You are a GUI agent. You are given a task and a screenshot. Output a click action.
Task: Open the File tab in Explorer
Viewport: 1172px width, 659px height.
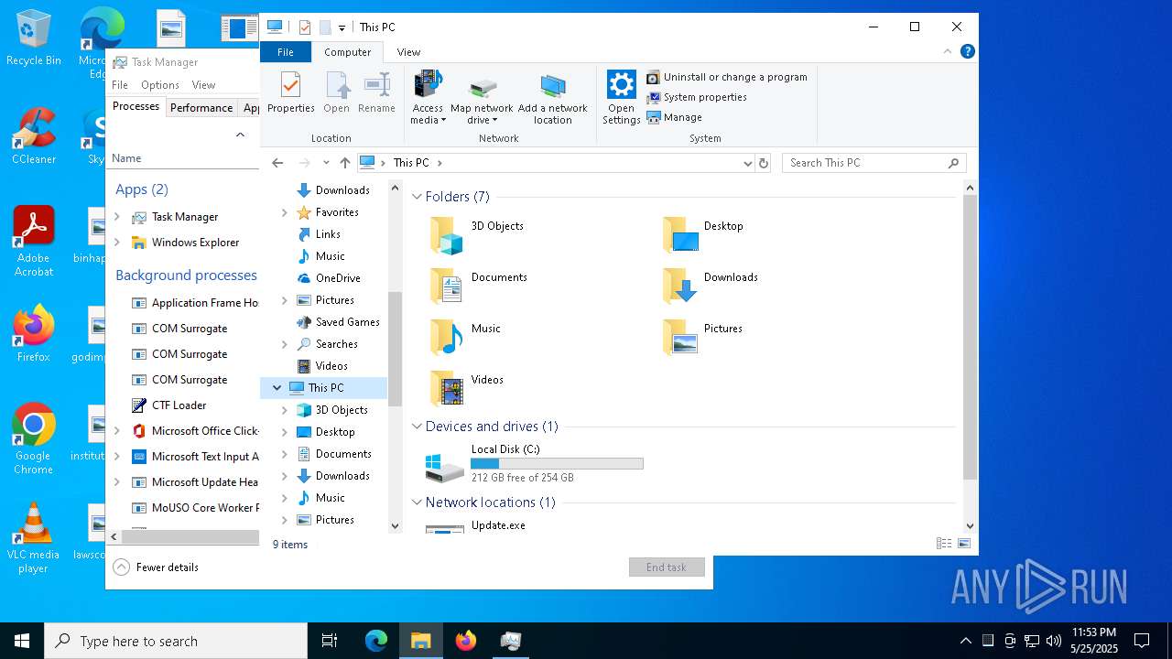[x=286, y=52]
